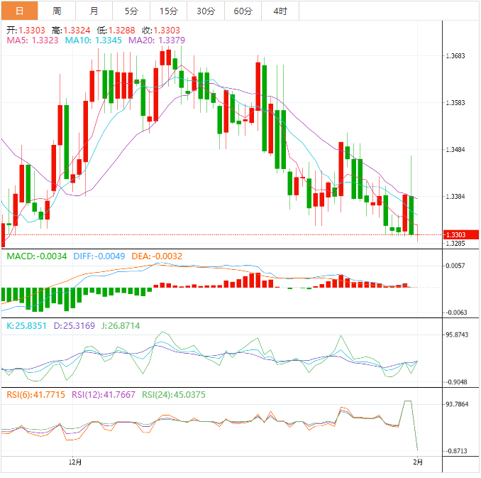This screenshot has height=478, width=481.
Task: Click the MA5 moving average label
Action: pos(33,40)
